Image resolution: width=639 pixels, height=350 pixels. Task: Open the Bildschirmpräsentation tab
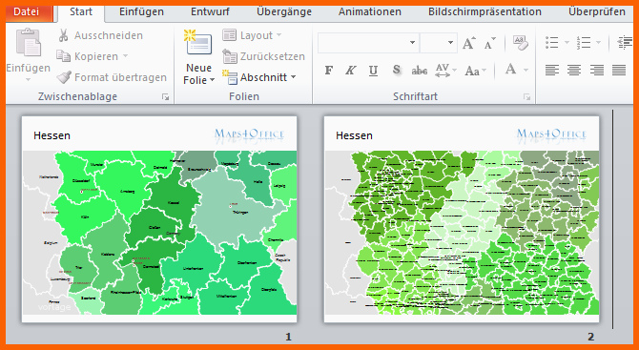point(484,12)
